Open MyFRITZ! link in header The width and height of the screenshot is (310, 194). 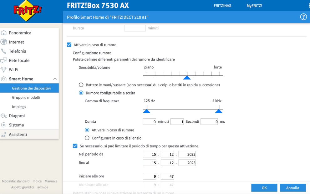pyautogui.click(x=254, y=6)
